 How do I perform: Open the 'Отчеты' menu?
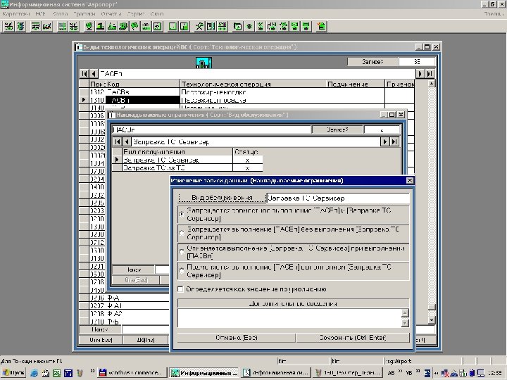(x=111, y=14)
